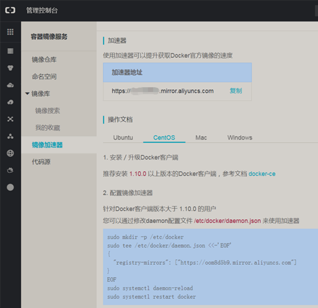Click the three-node cluster sidebar icon
The image size is (318, 308).
click(x=10, y=136)
